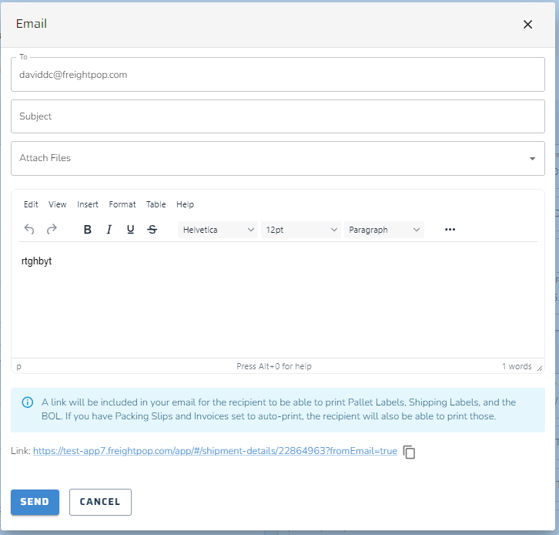Open the Format menu

(x=122, y=204)
